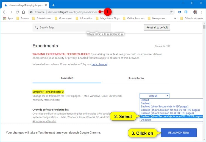This screenshot has height=142, width=206.
Task: Switch to the Unavailable tab
Action: (136, 78)
